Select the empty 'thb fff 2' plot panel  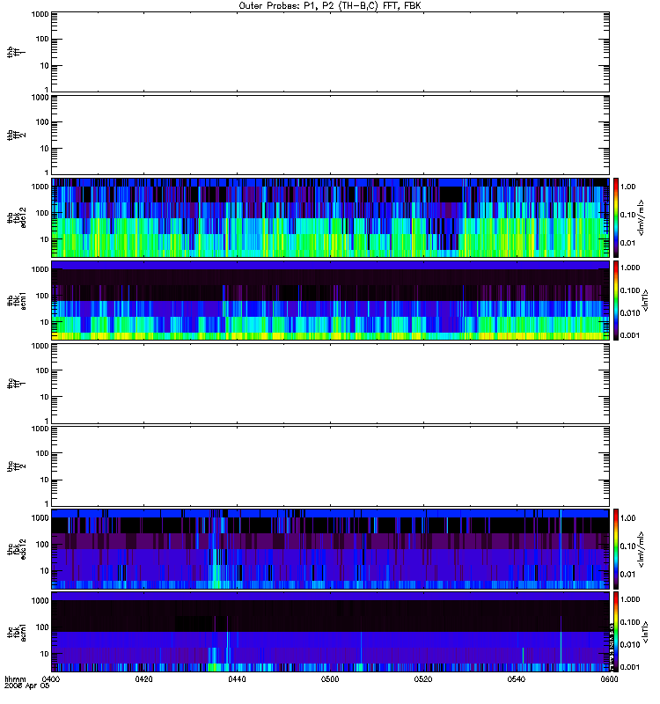(330, 136)
